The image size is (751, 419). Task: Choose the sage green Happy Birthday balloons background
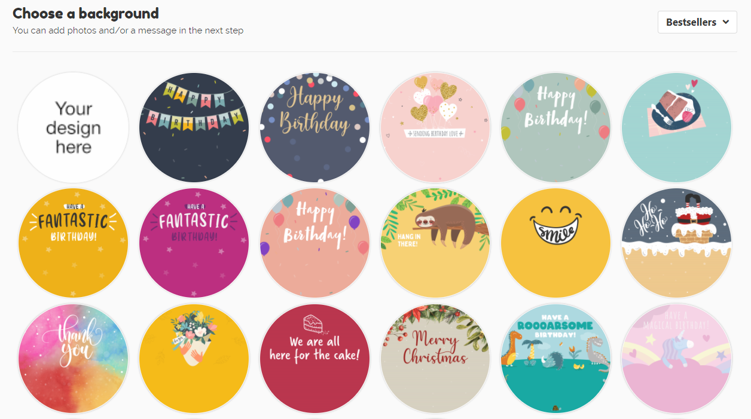[x=555, y=127]
